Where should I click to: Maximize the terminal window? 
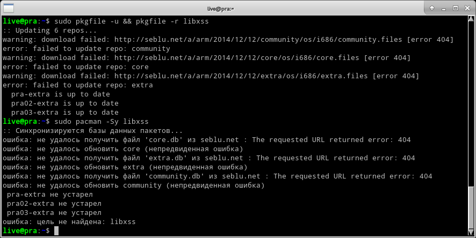pyautogui.click(x=455, y=8)
